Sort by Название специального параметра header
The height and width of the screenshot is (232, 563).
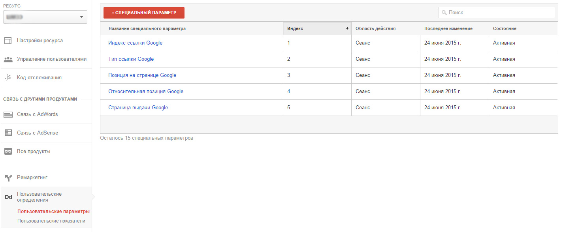pyautogui.click(x=147, y=28)
